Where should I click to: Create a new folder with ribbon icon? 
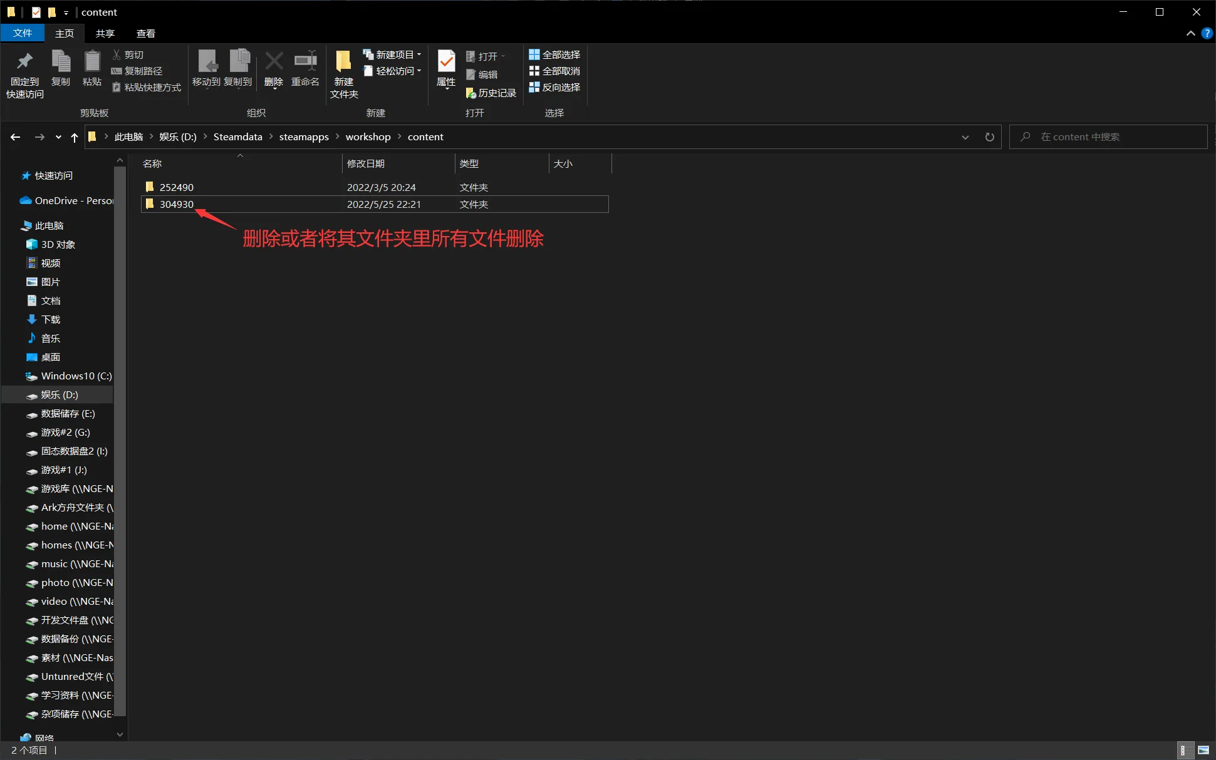343,61
